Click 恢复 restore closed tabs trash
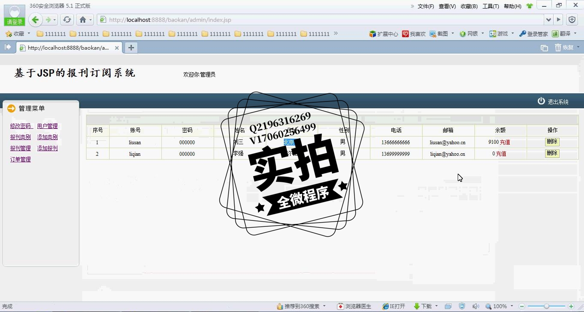The image size is (584, 312). click(564, 48)
